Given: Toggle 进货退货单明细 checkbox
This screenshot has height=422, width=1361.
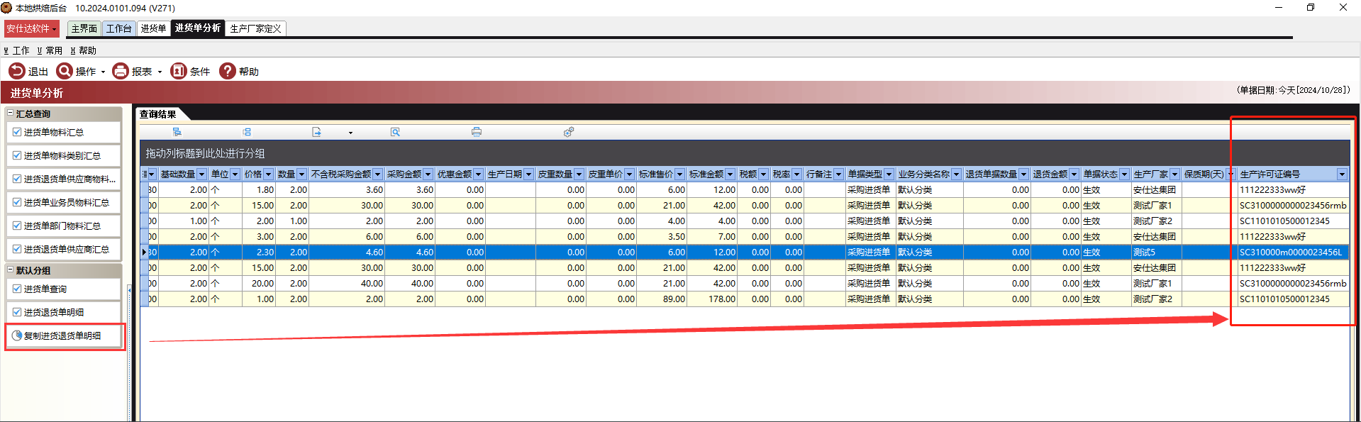Looking at the screenshot, I should pos(17,312).
